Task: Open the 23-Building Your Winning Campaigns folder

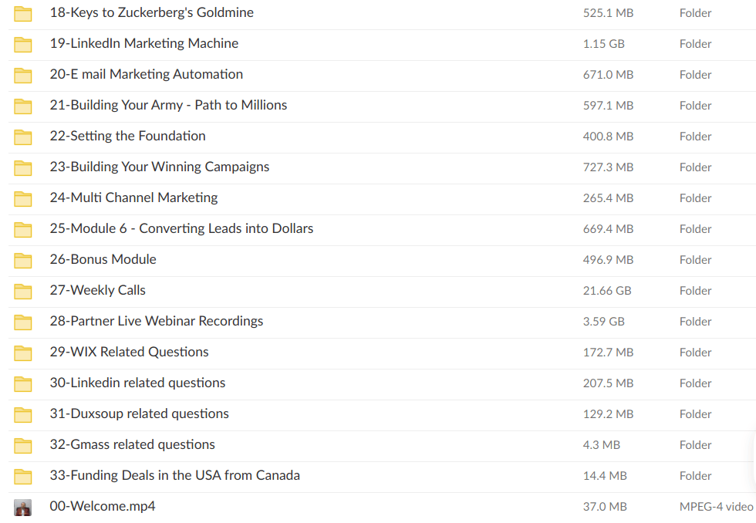Action: (159, 167)
